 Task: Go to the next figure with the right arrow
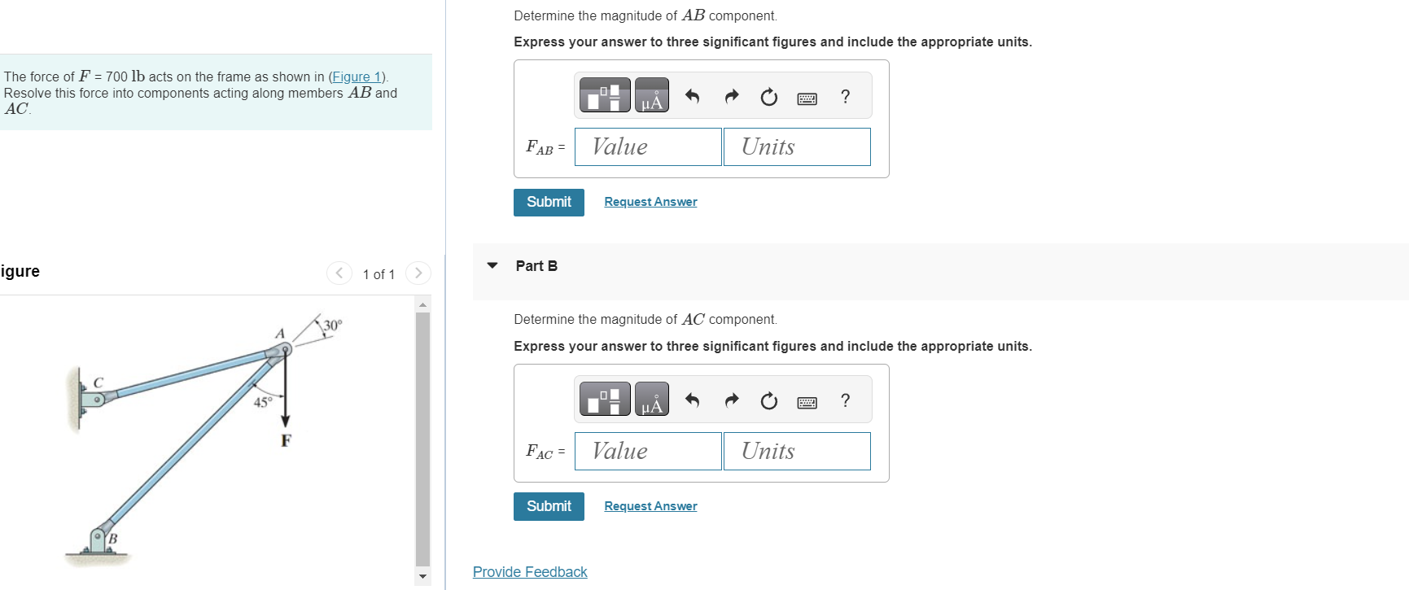click(x=418, y=273)
